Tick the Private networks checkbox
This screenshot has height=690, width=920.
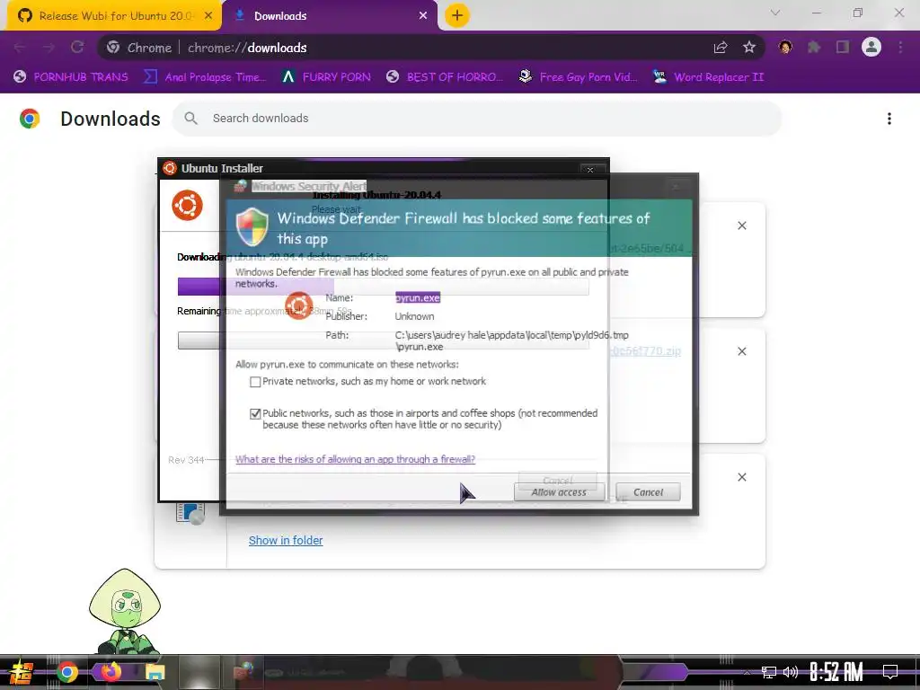point(255,382)
